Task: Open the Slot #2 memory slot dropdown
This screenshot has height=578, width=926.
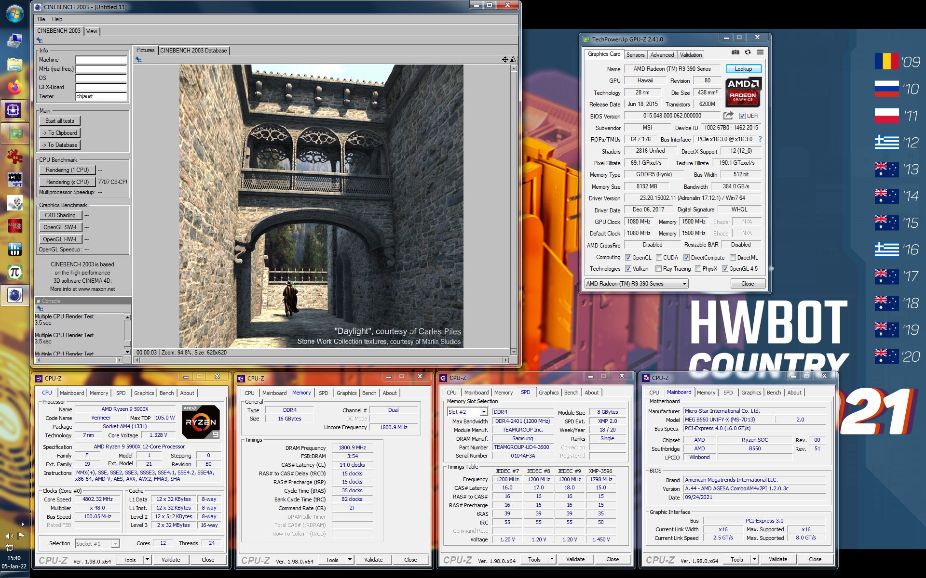Action: coord(467,412)
